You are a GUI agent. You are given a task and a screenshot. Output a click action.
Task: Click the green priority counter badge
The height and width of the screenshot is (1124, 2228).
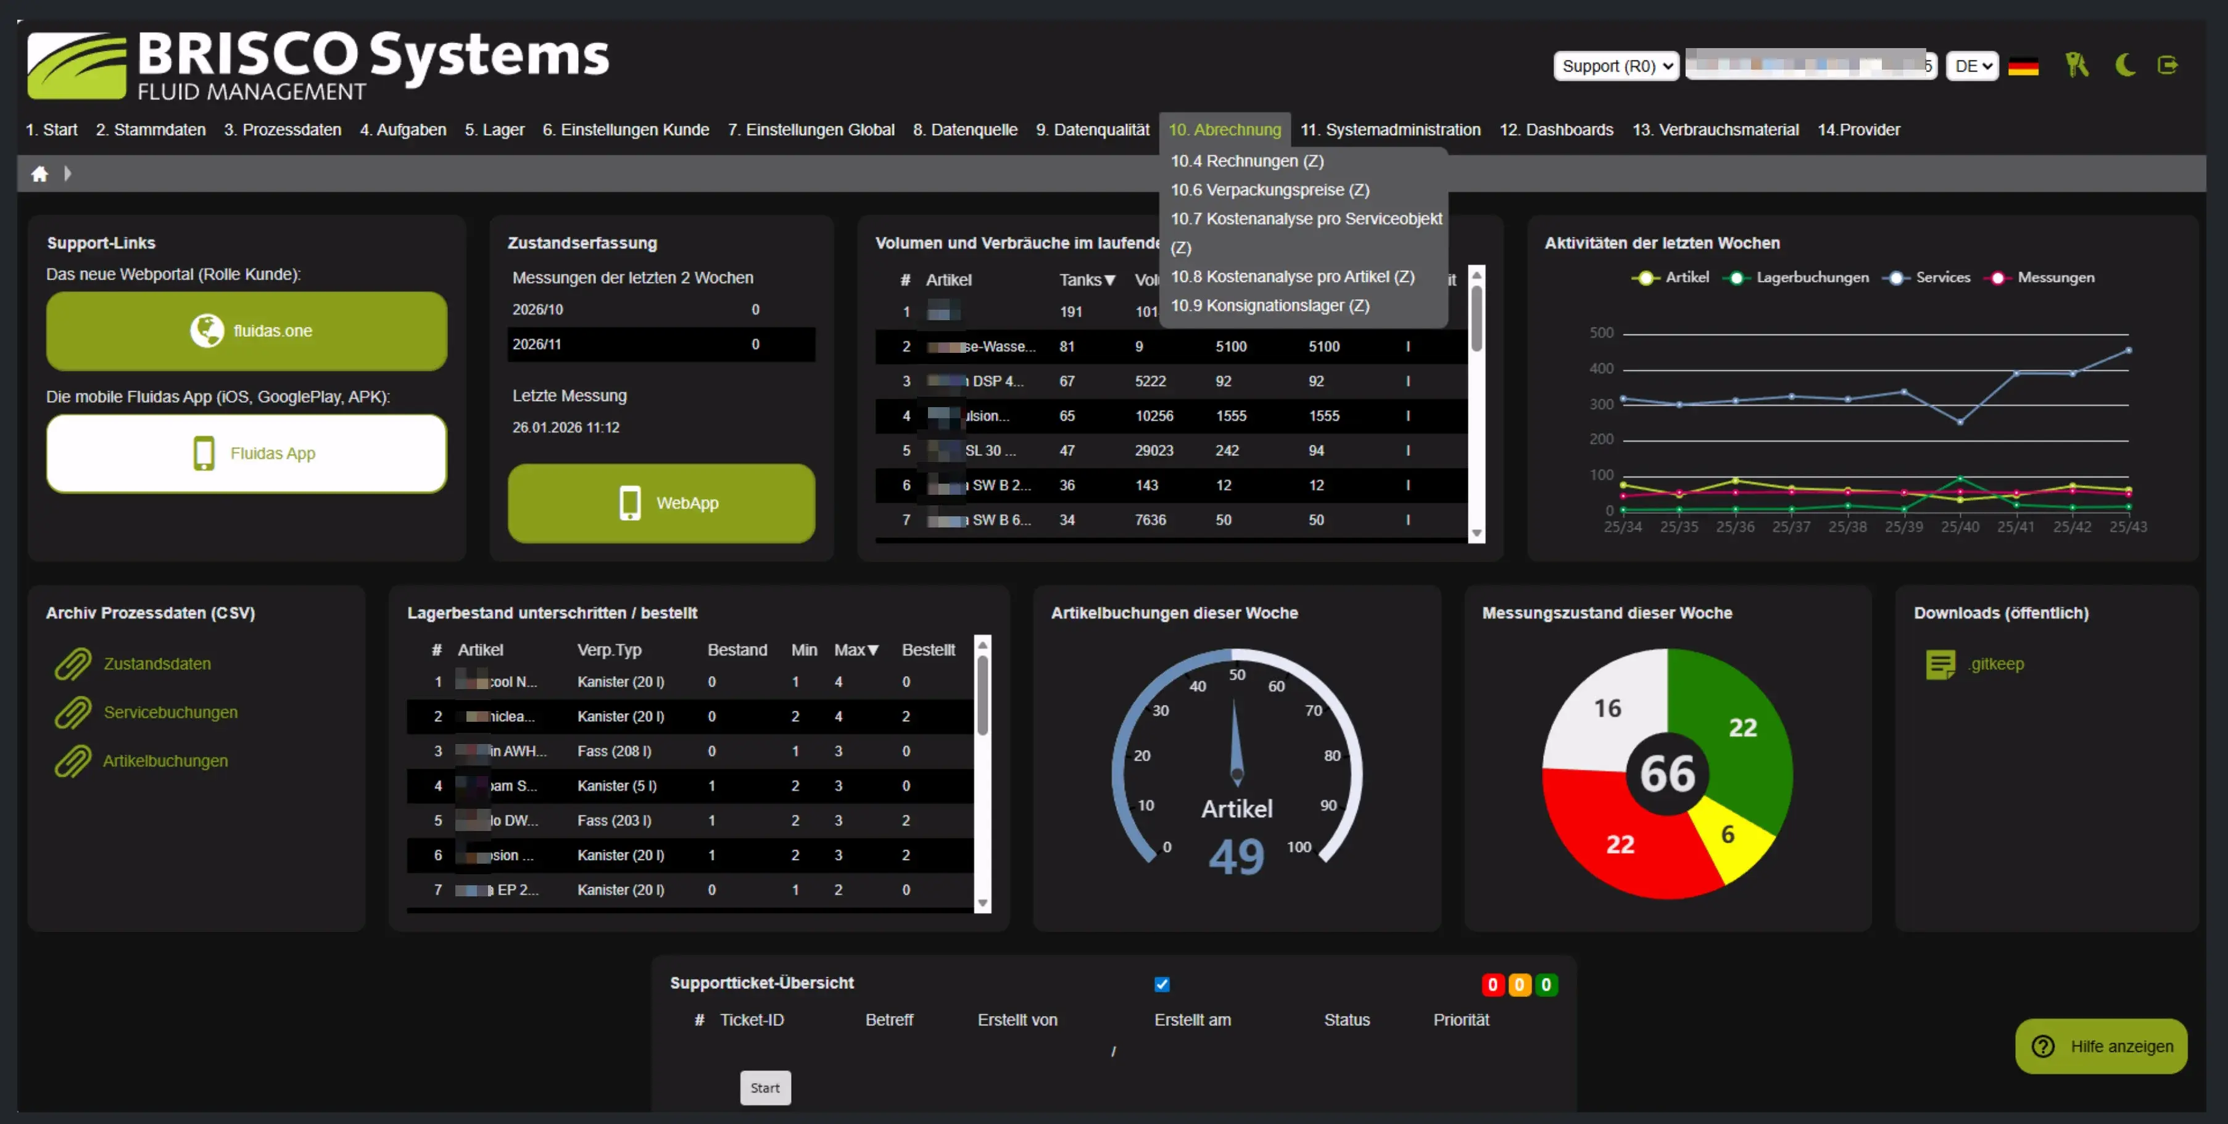click(1546, 984)
